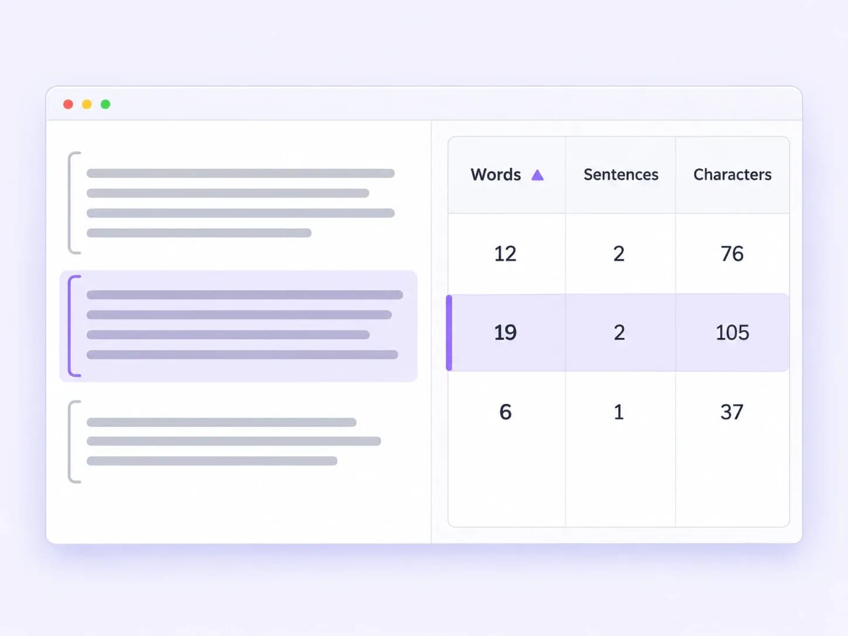Select the character count cell showing 37

pyautogui.click(x=732, y=412)
